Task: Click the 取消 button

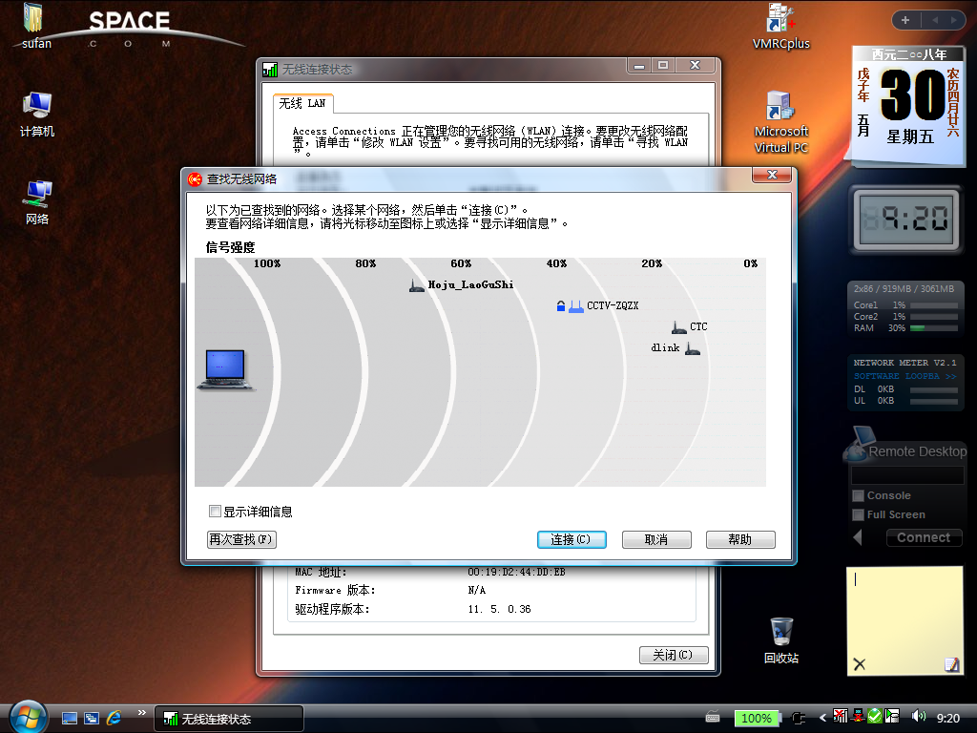Action: coord(656,539)
